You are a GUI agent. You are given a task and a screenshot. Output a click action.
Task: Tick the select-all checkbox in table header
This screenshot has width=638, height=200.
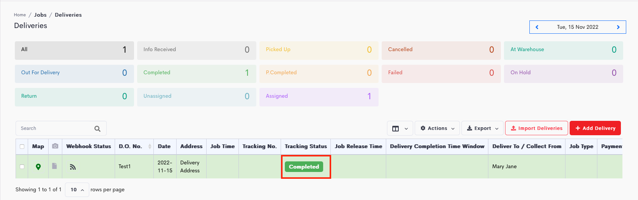(x=22, y=147)
